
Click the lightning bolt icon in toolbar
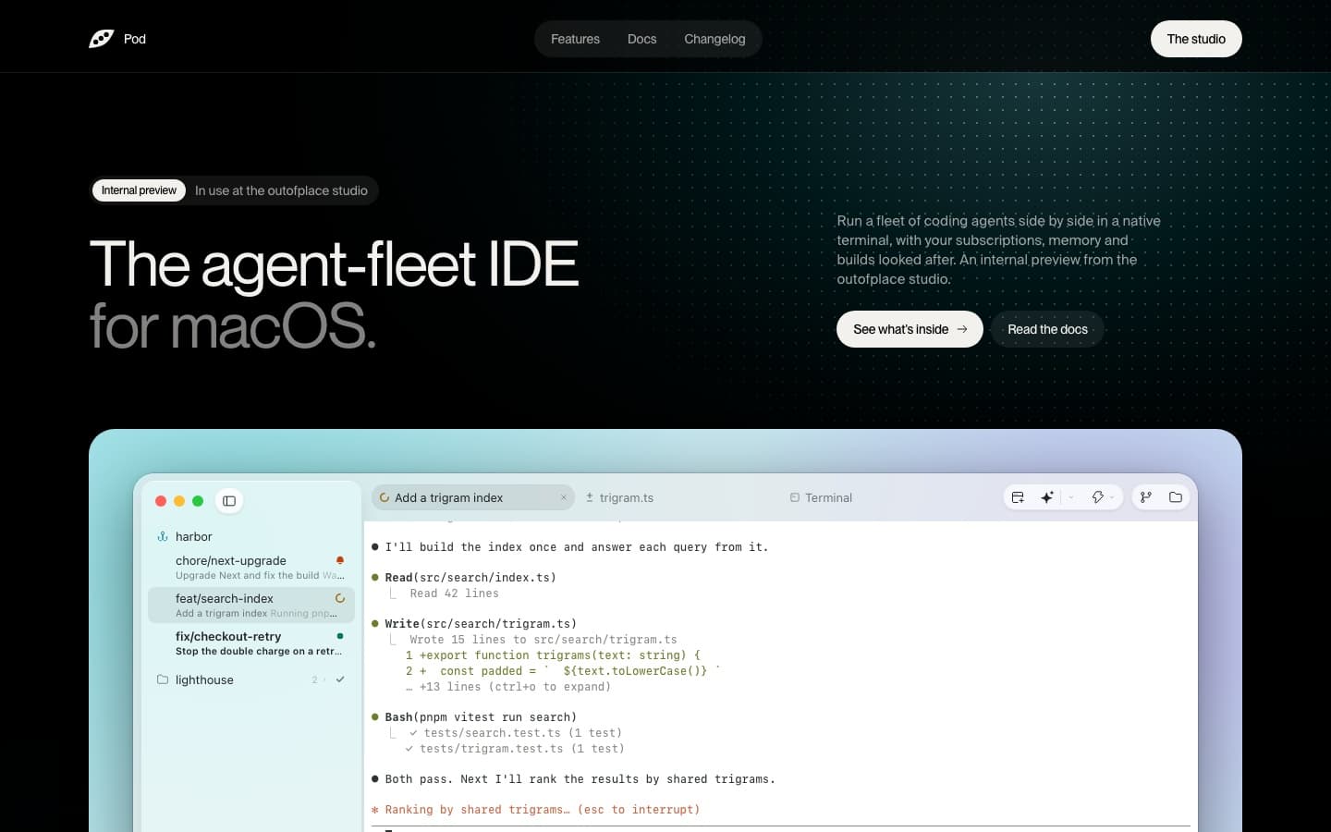(1097, 497)
